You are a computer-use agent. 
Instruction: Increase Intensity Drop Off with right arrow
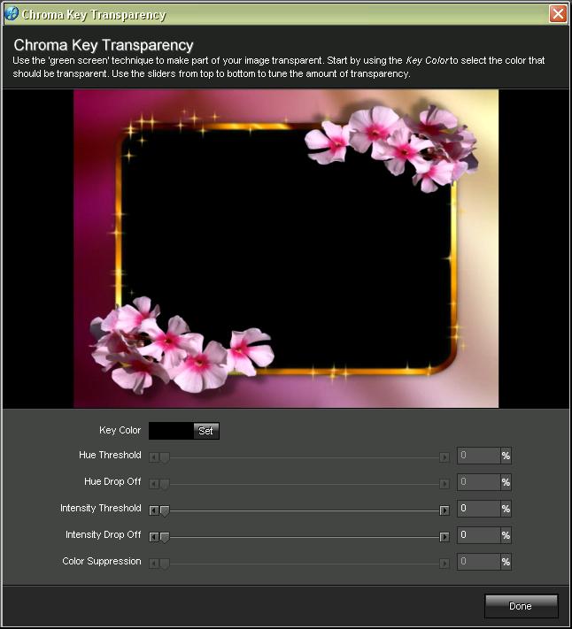pyautogui.click(x=444, y=537)
